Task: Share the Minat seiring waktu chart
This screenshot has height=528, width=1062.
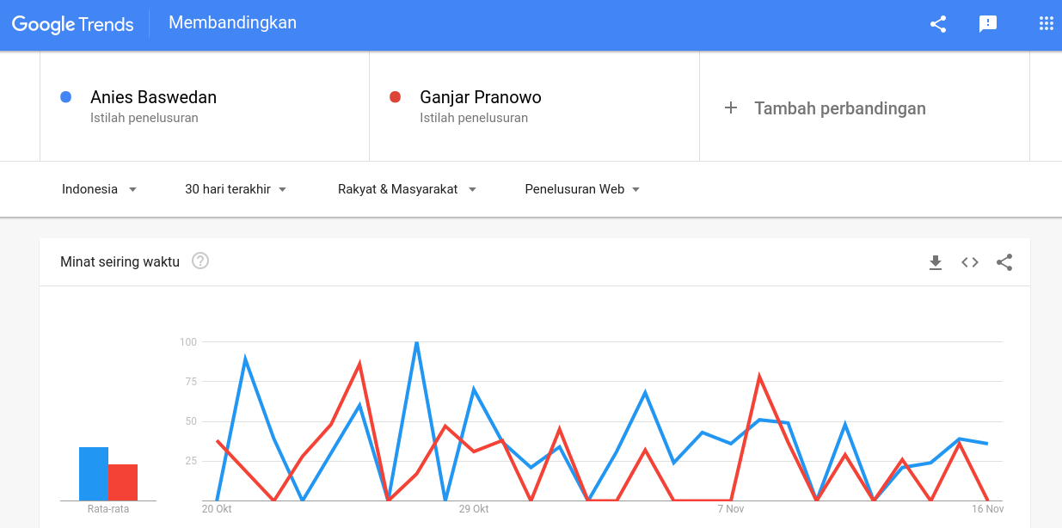Action: pyautogui.click(x=1004, y=262)
